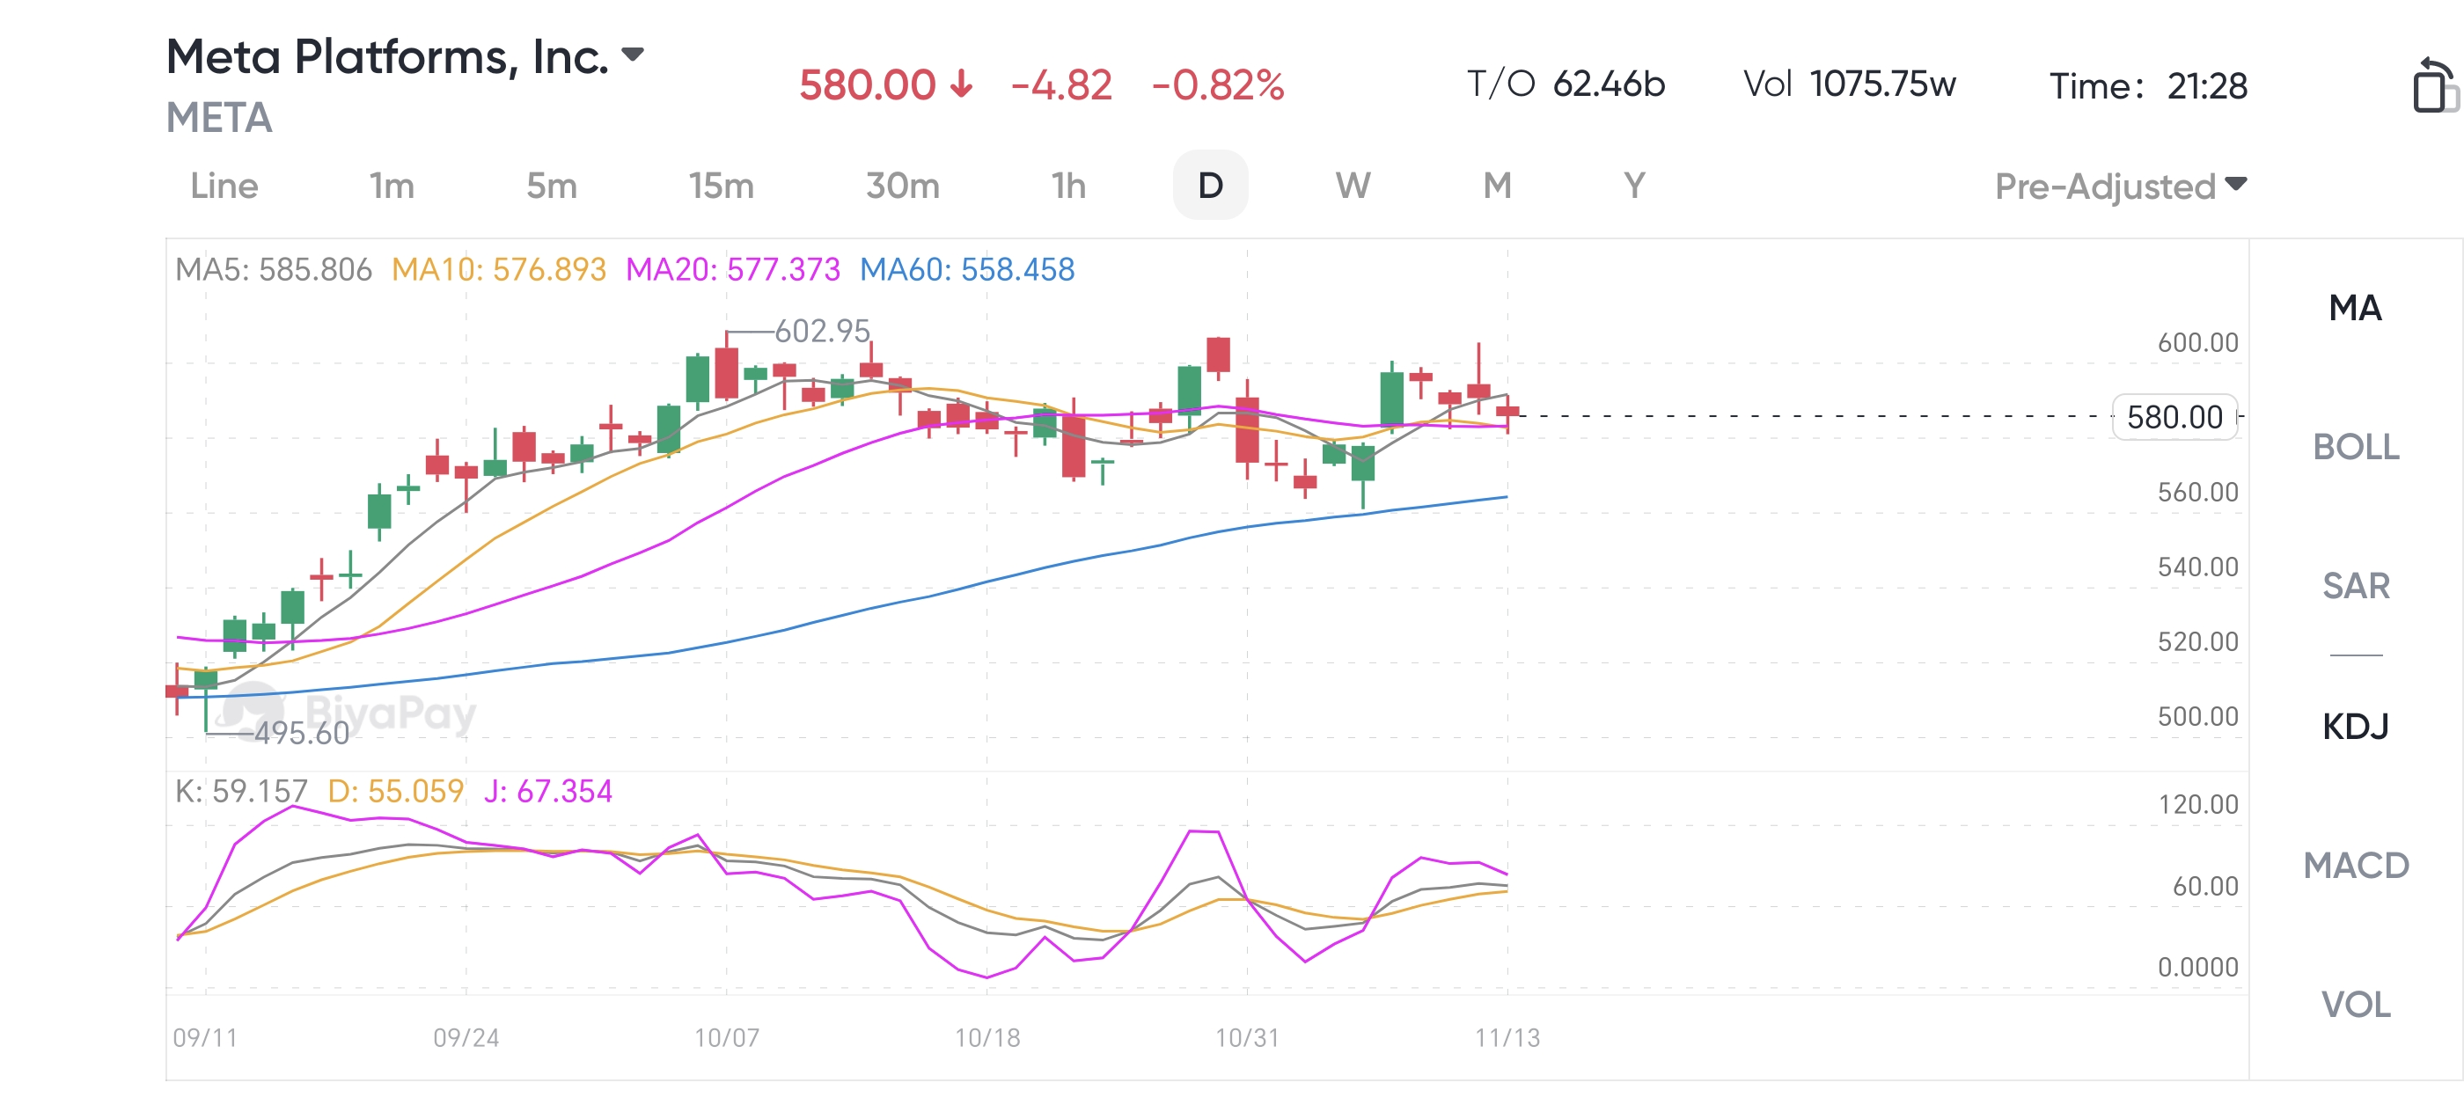Enable the SAR overlay indicator

click(2355, 585)
